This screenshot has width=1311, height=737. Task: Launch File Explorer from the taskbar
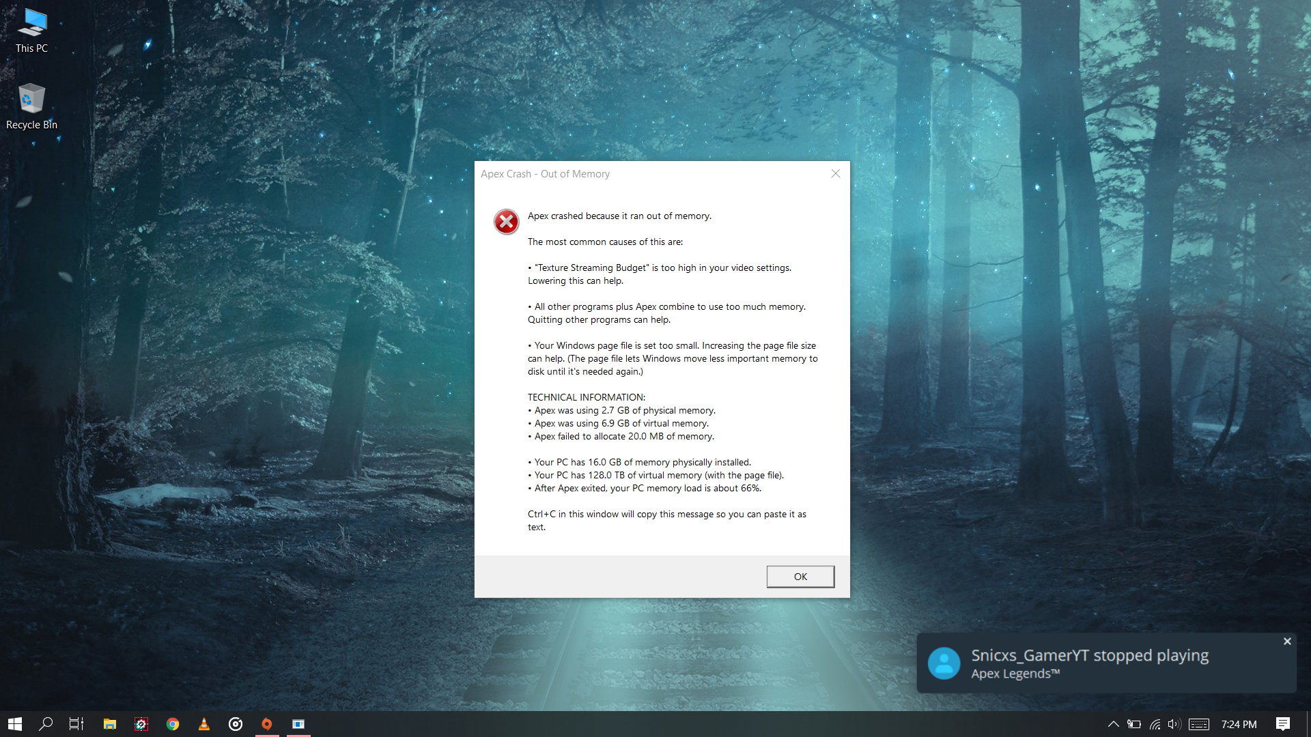[109, 724]
